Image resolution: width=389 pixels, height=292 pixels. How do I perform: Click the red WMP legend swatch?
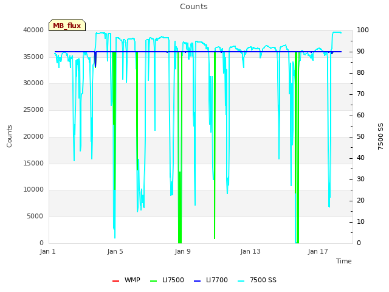[x=116, y=281]
